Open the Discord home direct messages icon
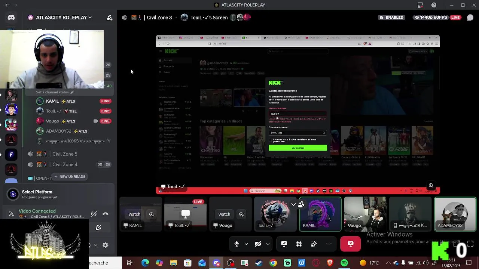This screenshot has height=269, width=479. [x=11, y=18]
